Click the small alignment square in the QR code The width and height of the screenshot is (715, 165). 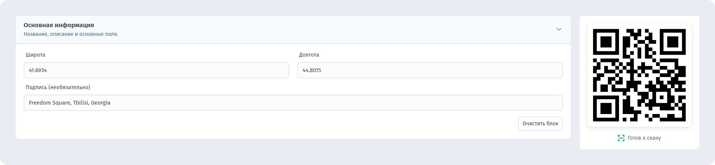click(662, 97)
